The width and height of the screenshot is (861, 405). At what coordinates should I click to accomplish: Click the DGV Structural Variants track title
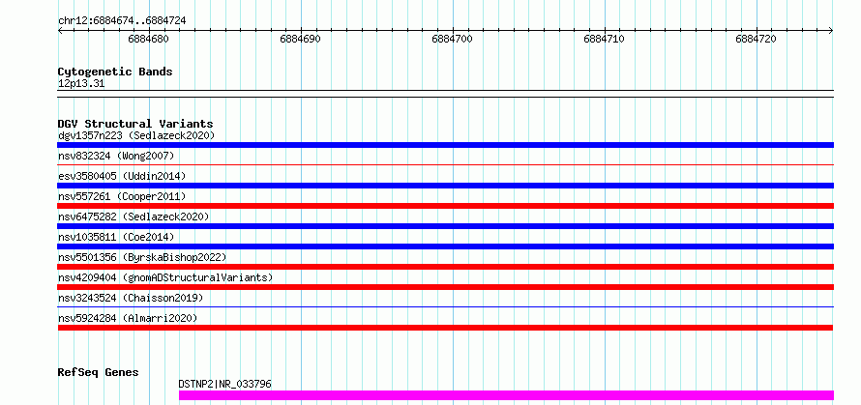point(135,124)
